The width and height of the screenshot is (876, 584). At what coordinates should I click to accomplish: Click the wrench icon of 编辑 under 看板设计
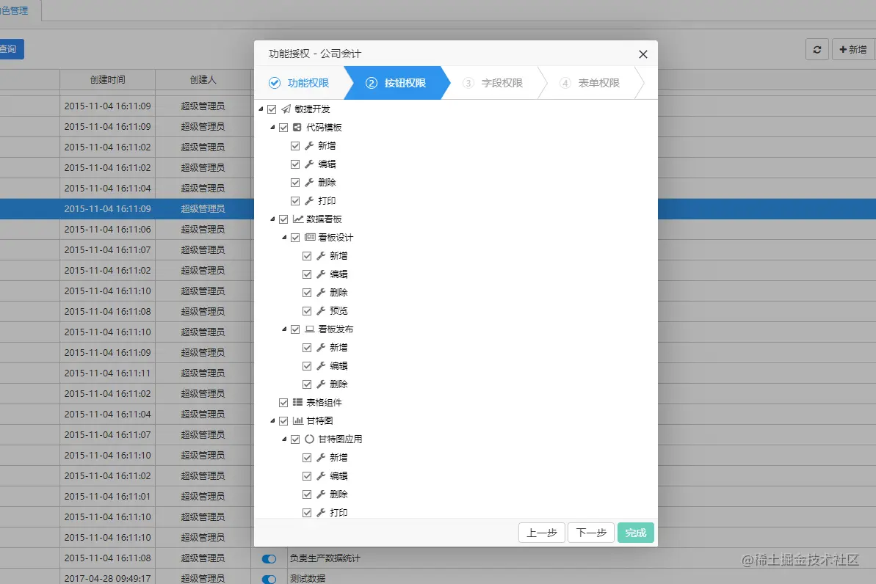coord(321,274)
